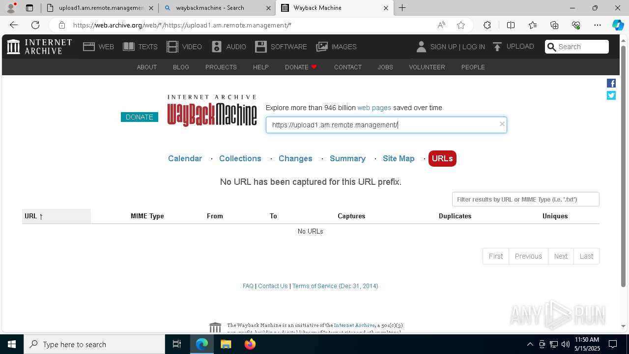Open the Summary view tab
Viewport: 629px width, 354px height.
coord(347,158)
